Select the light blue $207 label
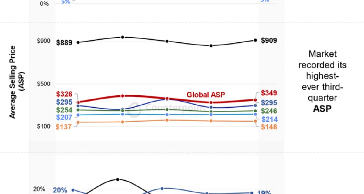Image resolution: width=364 pixels, height=194 pixels. pyautogui.click(x=64, y=117)
